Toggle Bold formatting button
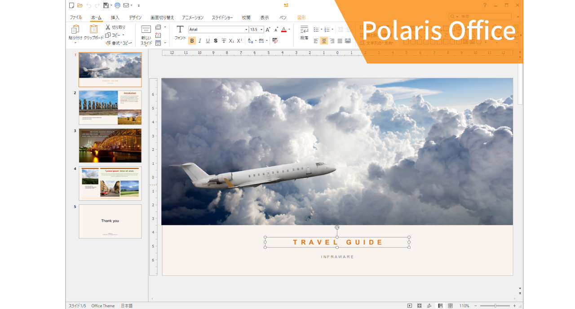575x309 pixels. pyautogui.click(x=192, y=41)
